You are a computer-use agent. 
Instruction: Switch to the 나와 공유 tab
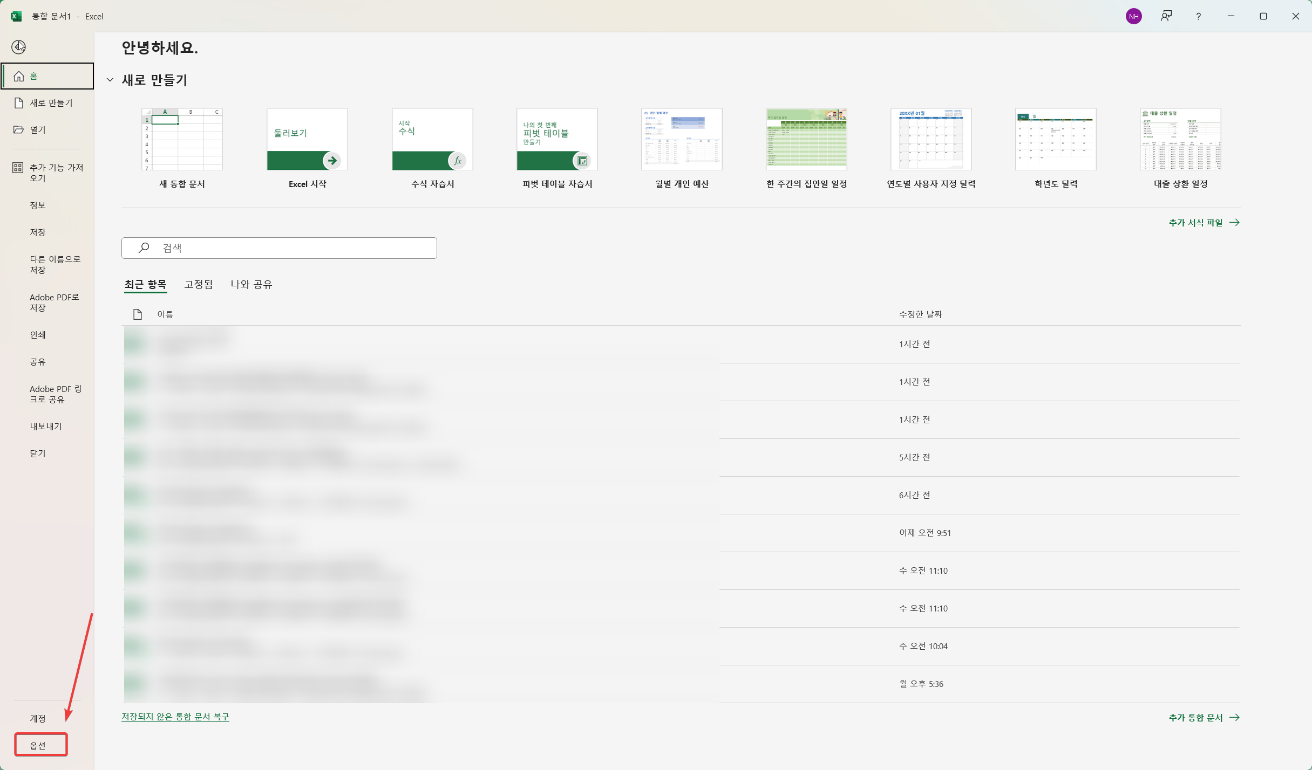[x=251, y=284]
